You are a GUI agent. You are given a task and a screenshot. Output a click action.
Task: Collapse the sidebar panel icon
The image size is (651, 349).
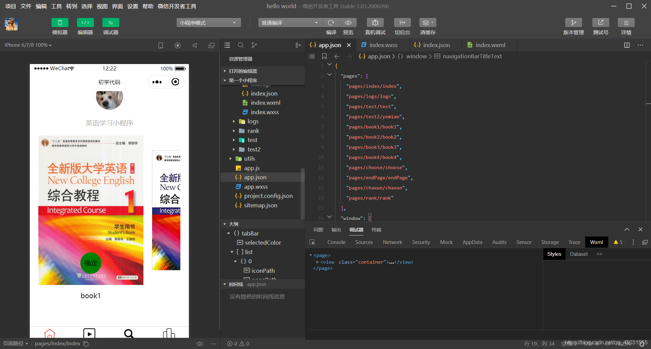click(298, 45)
